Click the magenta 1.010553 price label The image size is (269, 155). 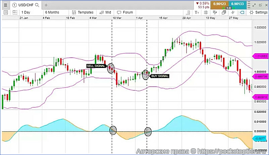coord(260,57)
